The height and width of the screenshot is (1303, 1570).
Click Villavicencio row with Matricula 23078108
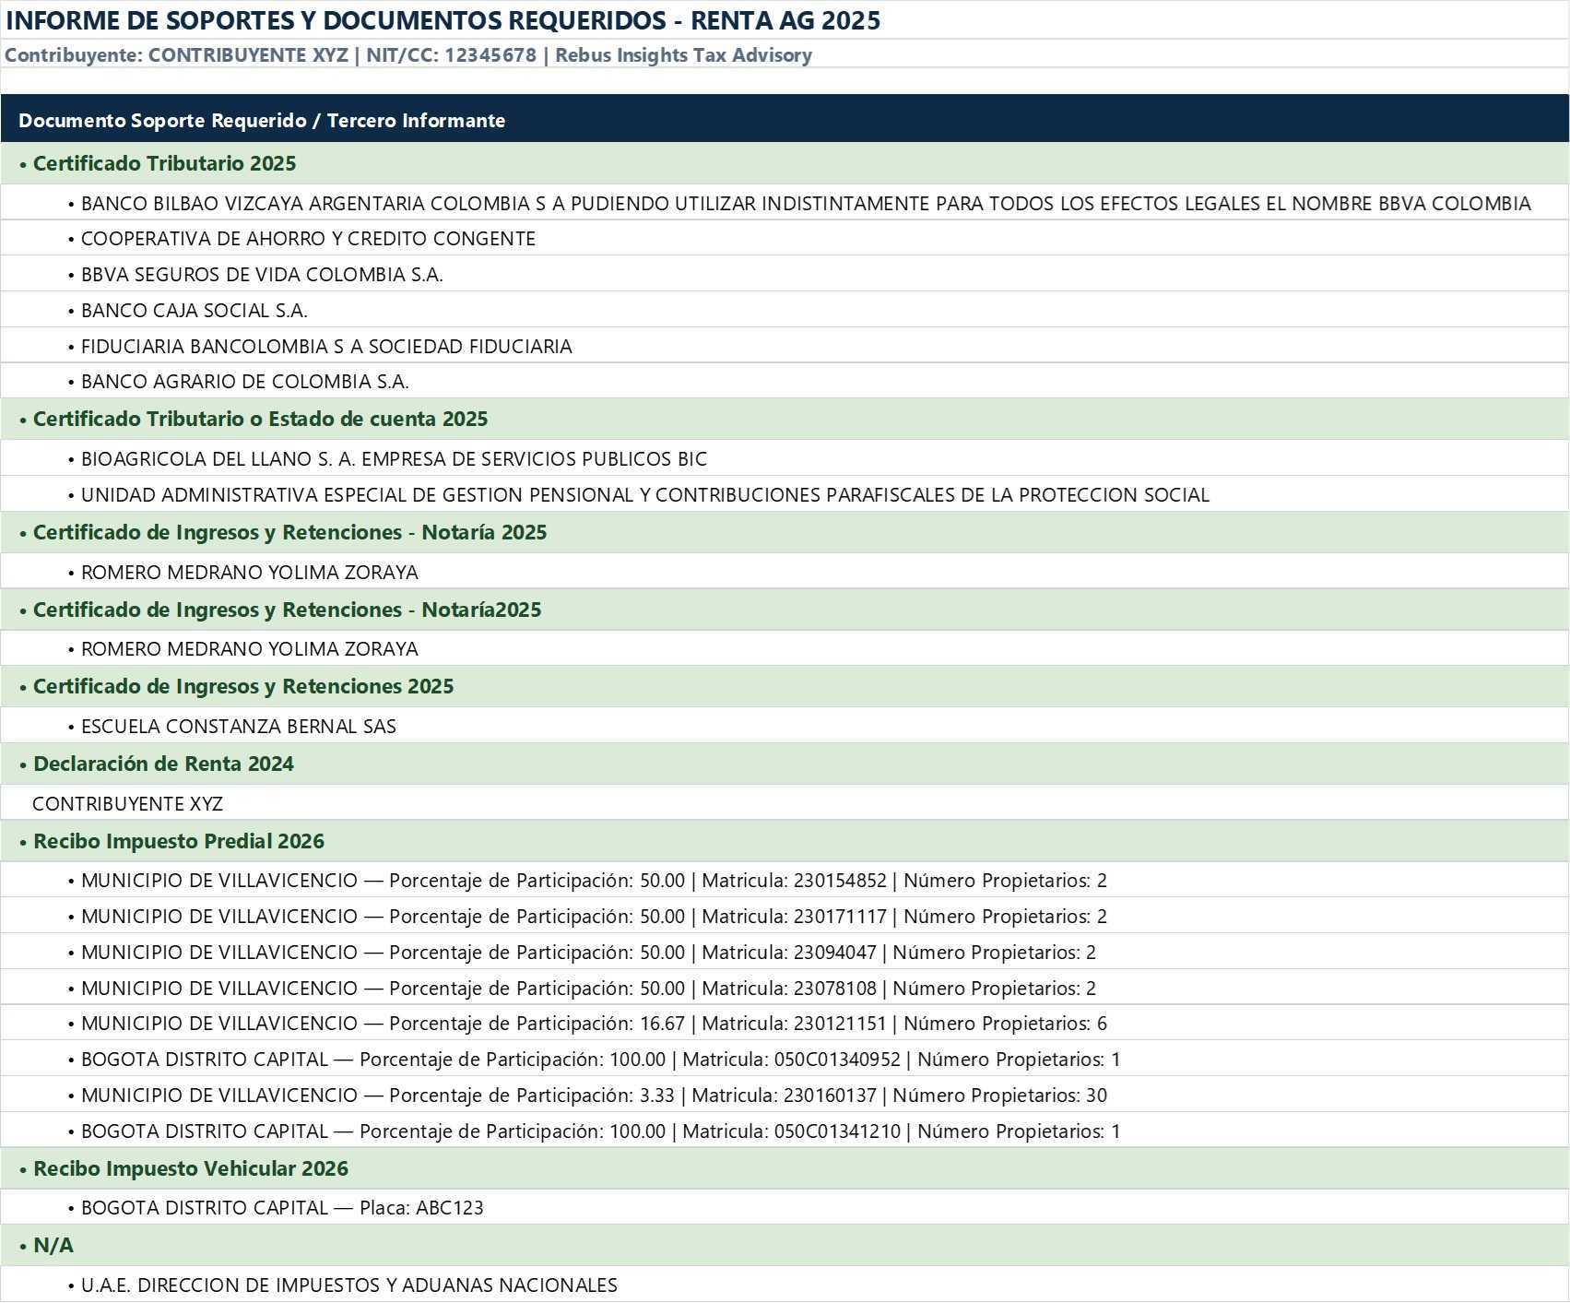(x=785, y=989)
